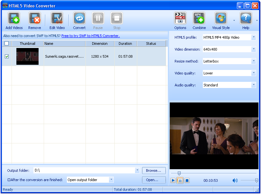Start conversion with the Convert icon
Viewport: 261px width, 194px height.
[79, 18]
